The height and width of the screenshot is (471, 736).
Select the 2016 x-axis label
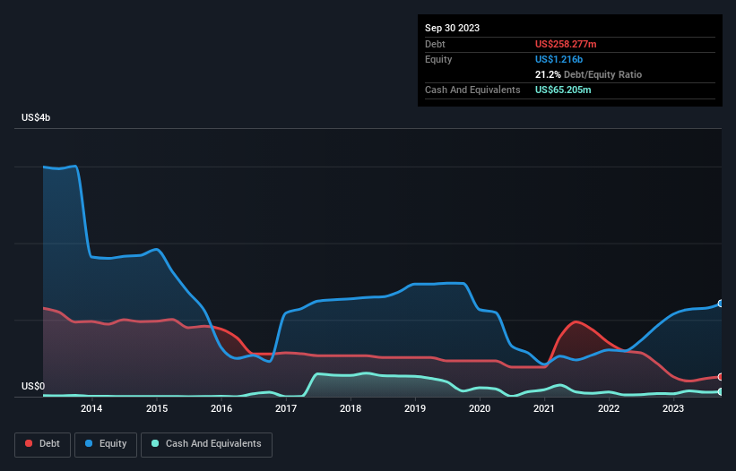[221, 408]
